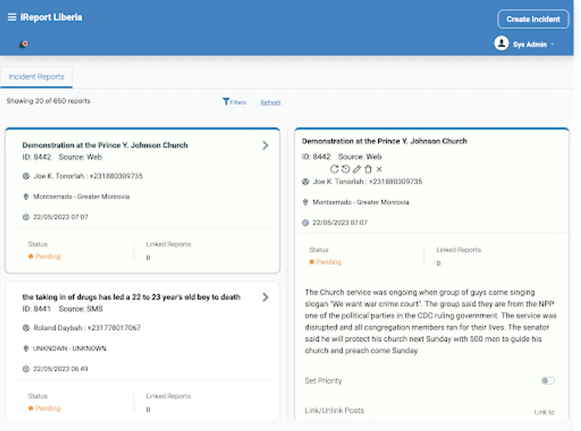Close the report detail panel
This screenshot has width=581, height=431.
(x=379, y=169)
